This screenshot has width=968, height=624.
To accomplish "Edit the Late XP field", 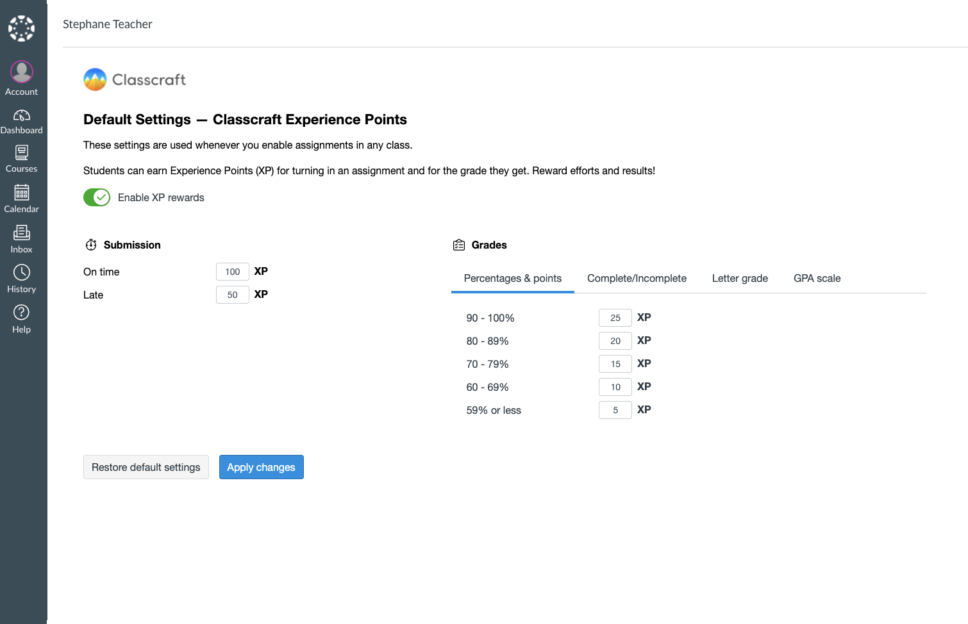I will coord(233,295).
